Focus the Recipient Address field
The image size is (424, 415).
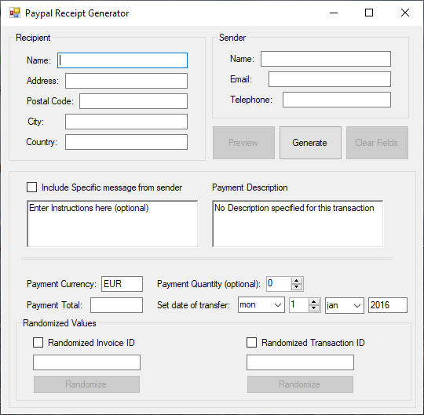[x=126, y=81]
